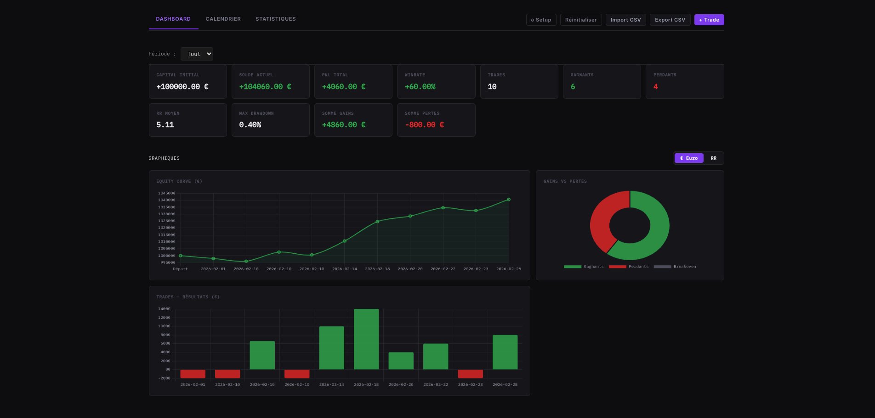Toggle chart units to € Euro

(688, 158)
